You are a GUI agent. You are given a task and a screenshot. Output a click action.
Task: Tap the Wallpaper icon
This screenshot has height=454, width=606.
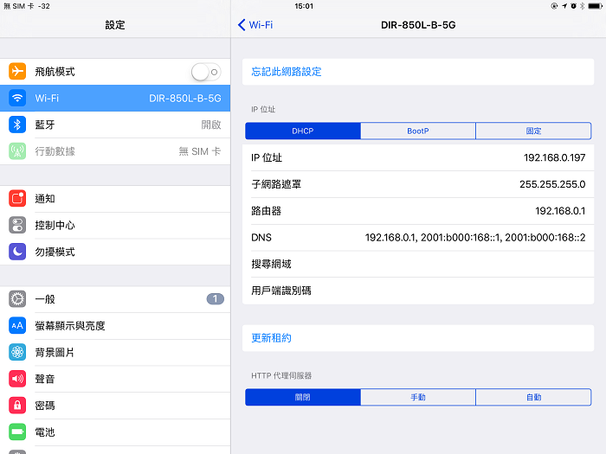(17, 352)
